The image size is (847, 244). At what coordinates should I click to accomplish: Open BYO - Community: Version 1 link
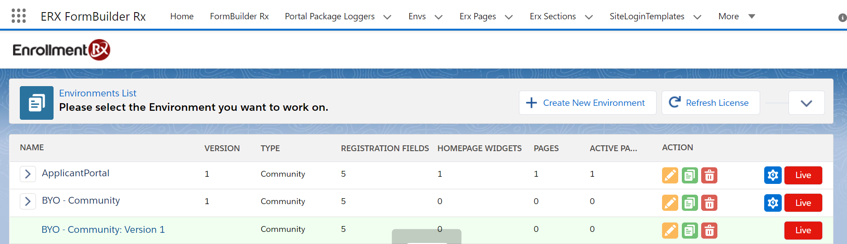pyautogui.click(x=103, y=230)
